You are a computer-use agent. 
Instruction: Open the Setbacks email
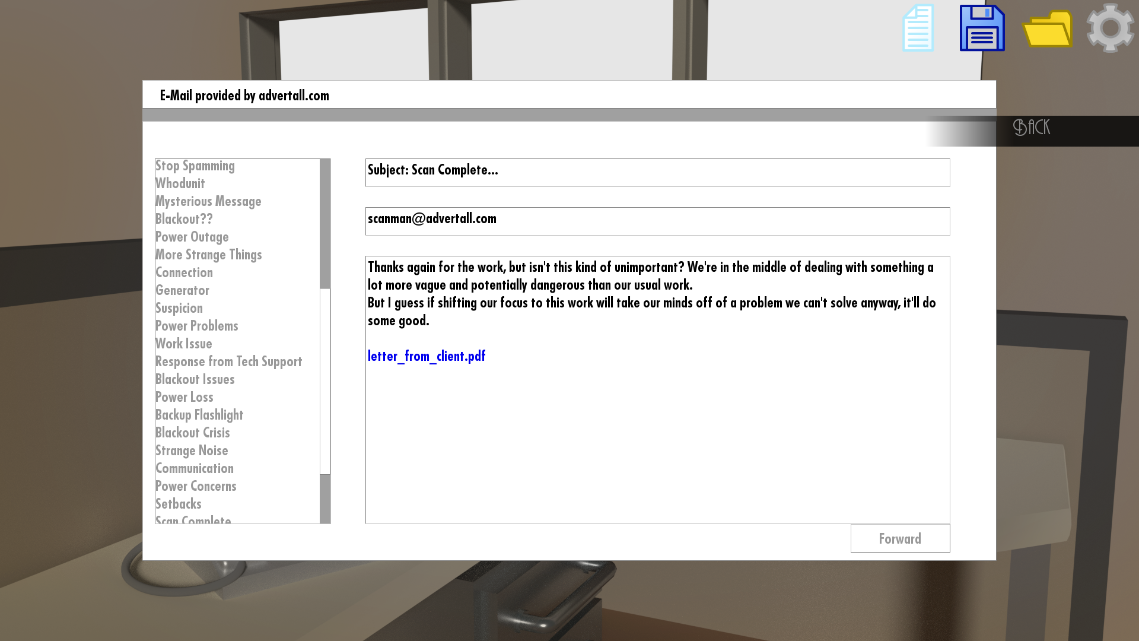pyautogui.click(x=178, y=504)
